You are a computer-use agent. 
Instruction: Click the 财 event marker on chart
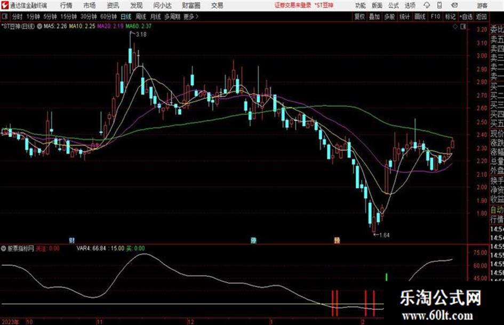coord(71,240)
